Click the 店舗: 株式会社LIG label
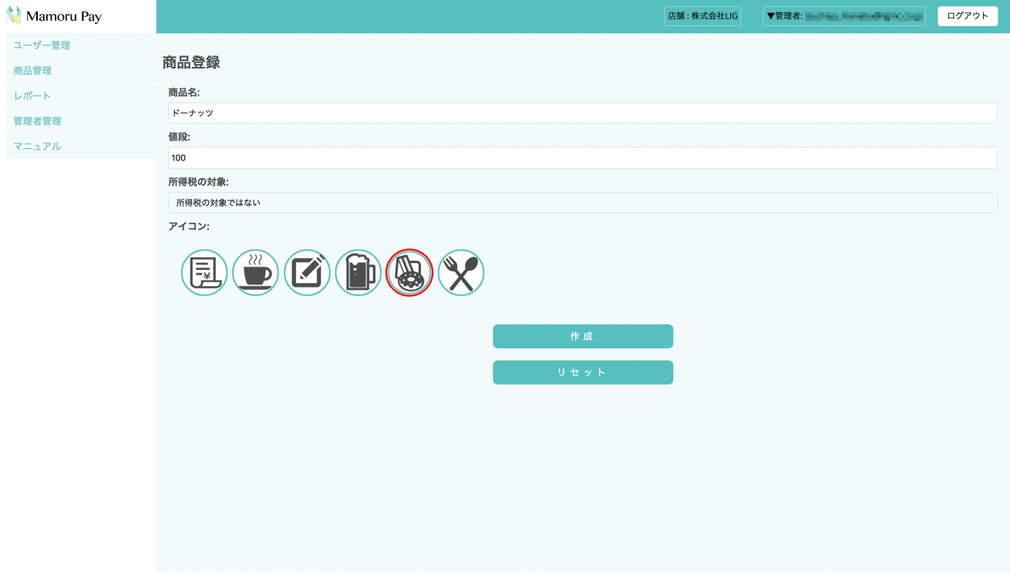1010x572 pixels. coord(702,16)
